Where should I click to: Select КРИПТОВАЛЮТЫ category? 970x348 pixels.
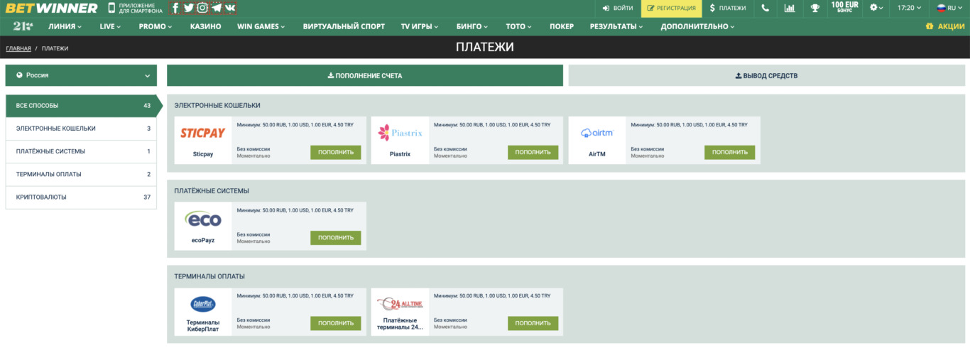click(81, 197)
